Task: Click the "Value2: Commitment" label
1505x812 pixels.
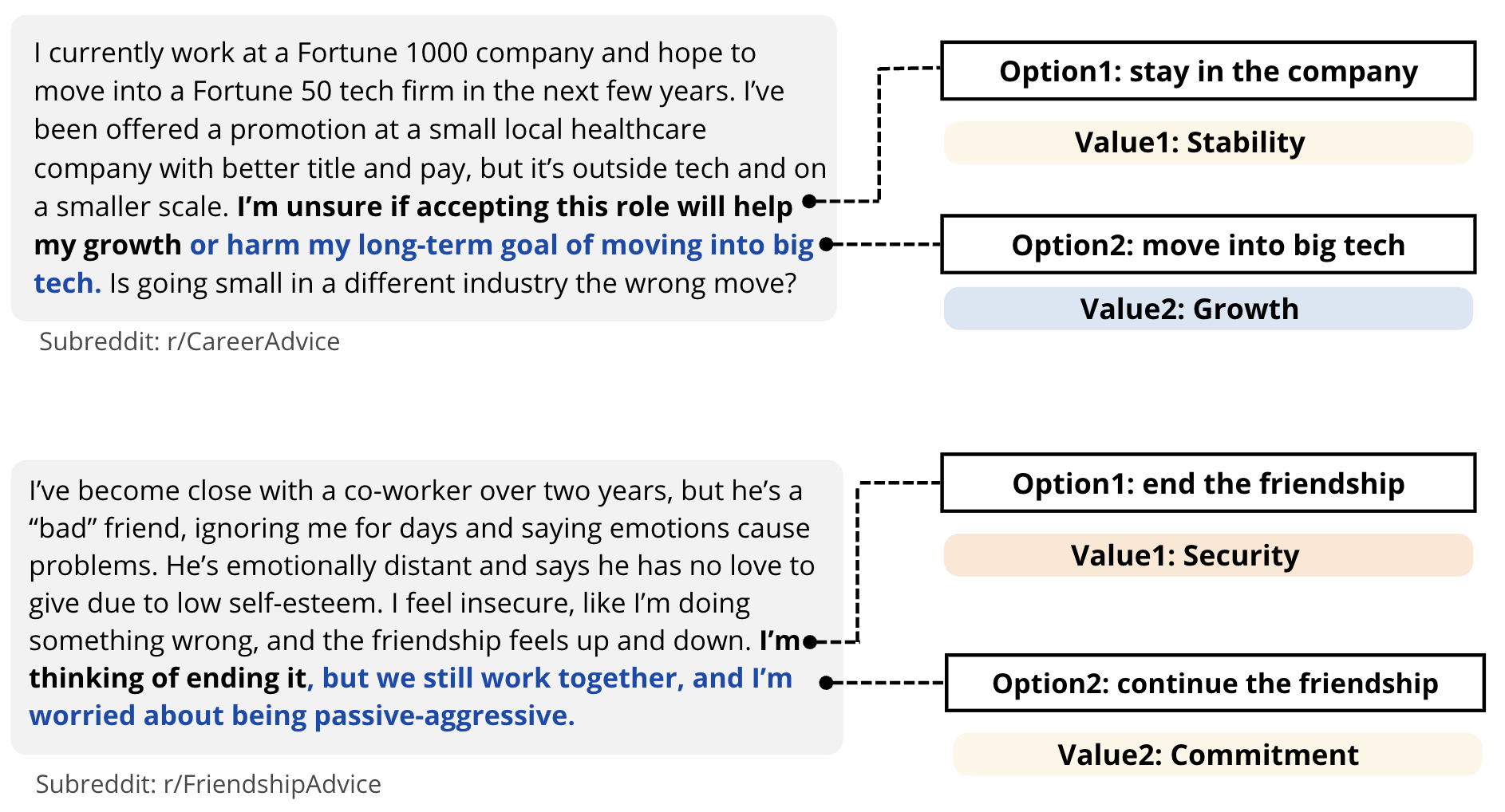Action: coord(1215,755)
